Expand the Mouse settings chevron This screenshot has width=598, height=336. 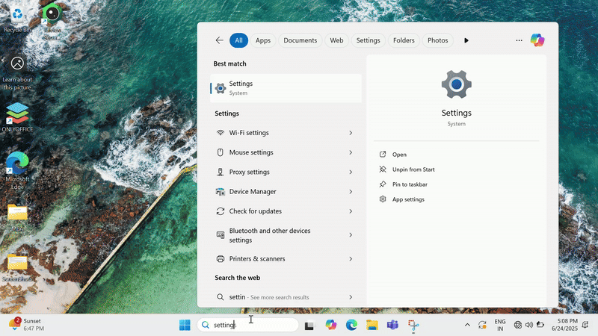[x=351, y=152]
